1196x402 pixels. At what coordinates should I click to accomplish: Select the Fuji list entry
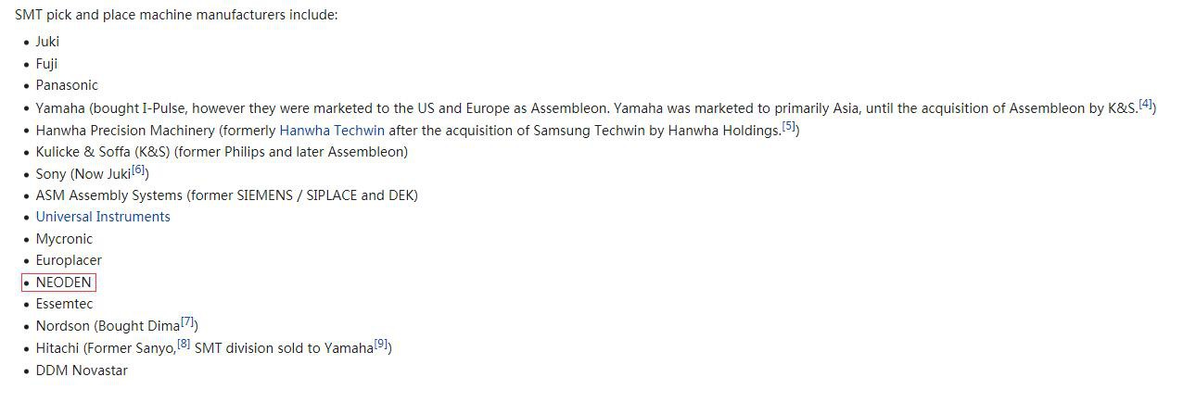pos(46,64)
